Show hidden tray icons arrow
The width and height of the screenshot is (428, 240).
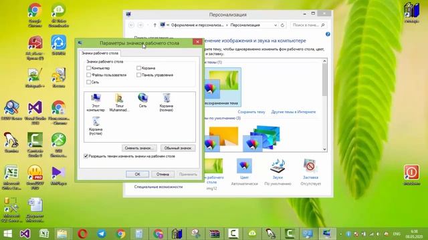click(340, 234)
